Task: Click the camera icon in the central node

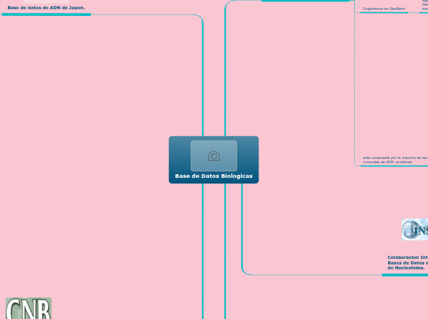Action: coord(214,156)
